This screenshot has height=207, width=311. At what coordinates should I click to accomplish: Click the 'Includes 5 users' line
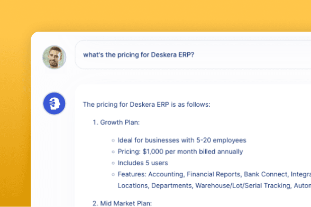(143, 163)
